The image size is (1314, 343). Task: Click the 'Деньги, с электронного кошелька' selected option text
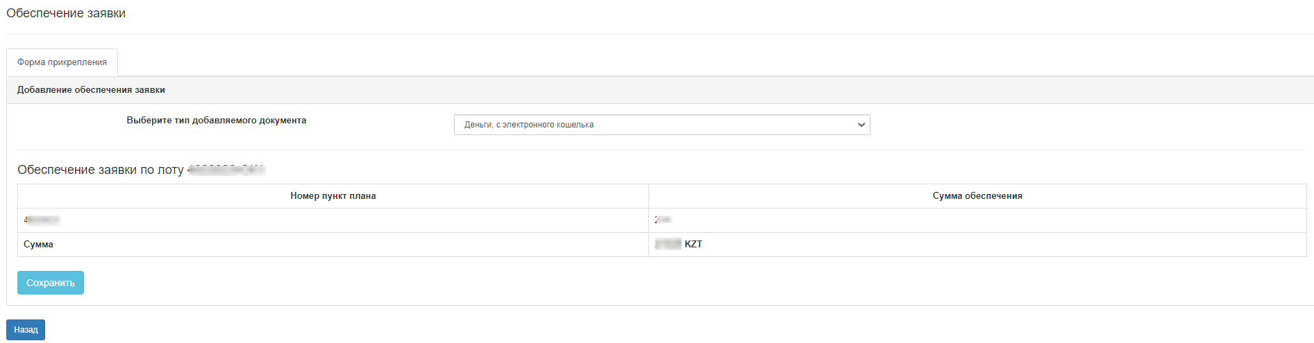point(529,125)
